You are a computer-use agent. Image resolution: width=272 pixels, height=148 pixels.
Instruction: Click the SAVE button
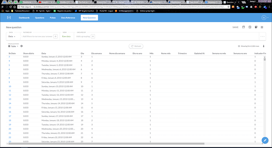(x=235, y=27)
